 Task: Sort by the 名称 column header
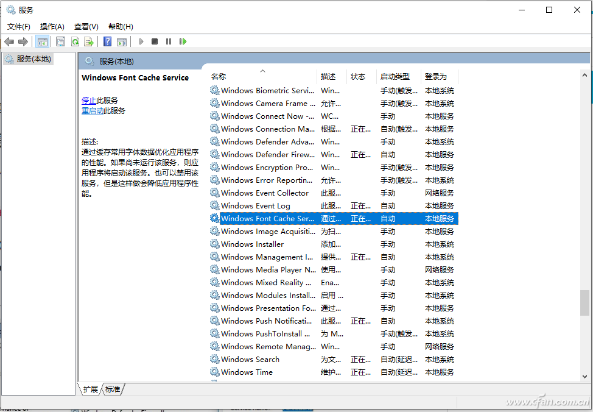[x=263, y=77]
